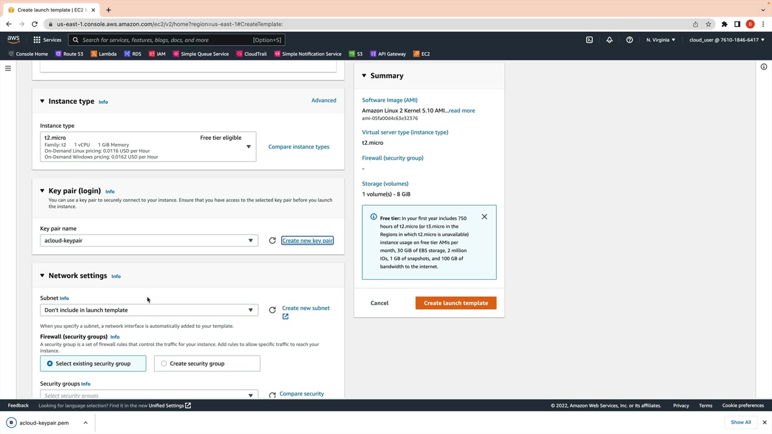The image size is (772, 434).
Task: Open the Subnet dropdown
Action: 149,310
